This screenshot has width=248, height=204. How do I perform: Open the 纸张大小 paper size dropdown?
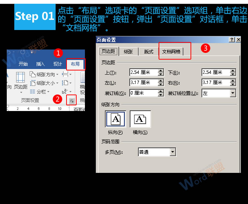coord(44,83)
